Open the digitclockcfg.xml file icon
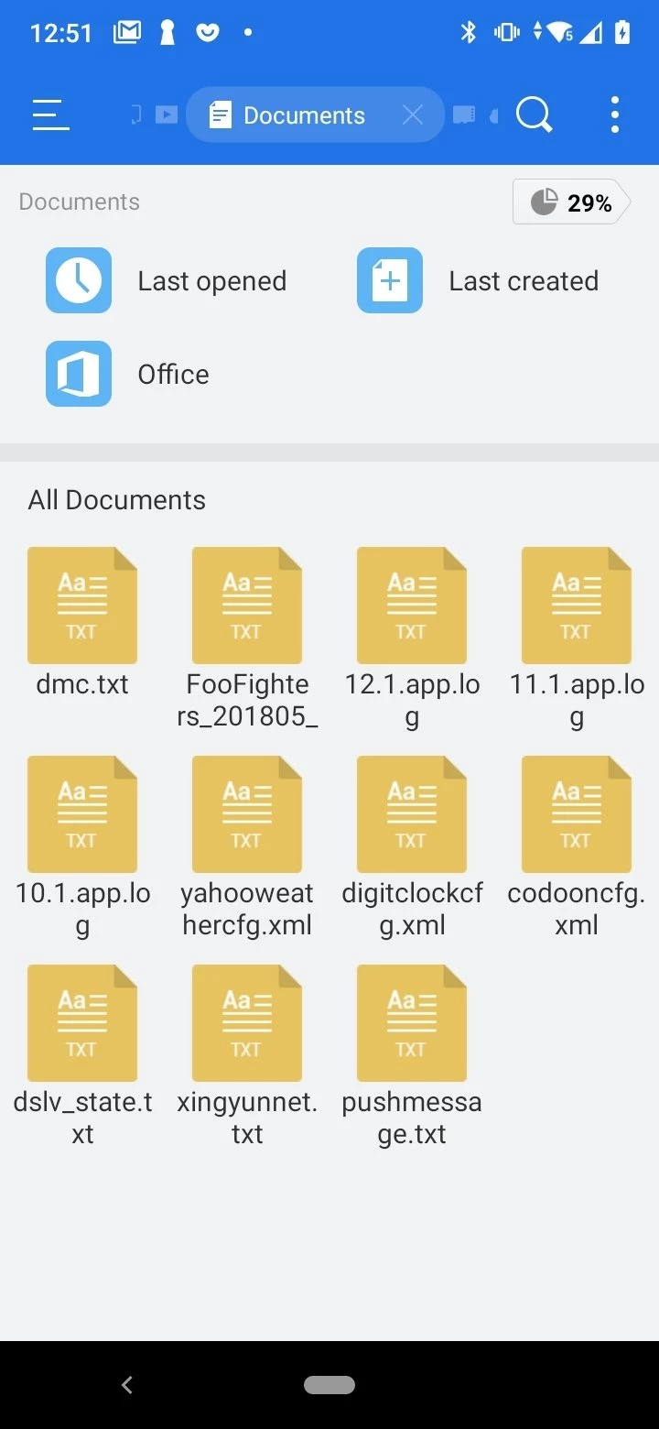 pos(412,814)
